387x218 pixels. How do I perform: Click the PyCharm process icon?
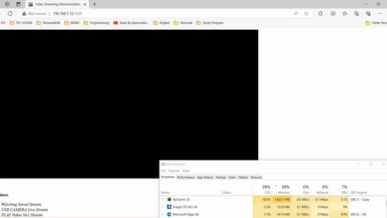[169, 199]
